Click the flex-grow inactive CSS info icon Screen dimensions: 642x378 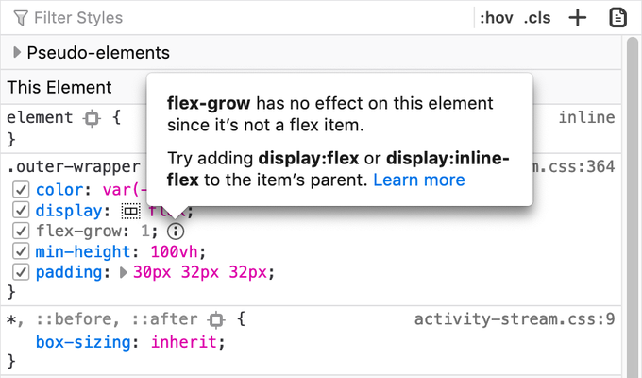click(175, 231)
